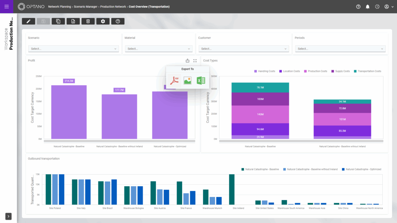
Task: Open scenario settings via the gear icon
Action: [103, 21]
